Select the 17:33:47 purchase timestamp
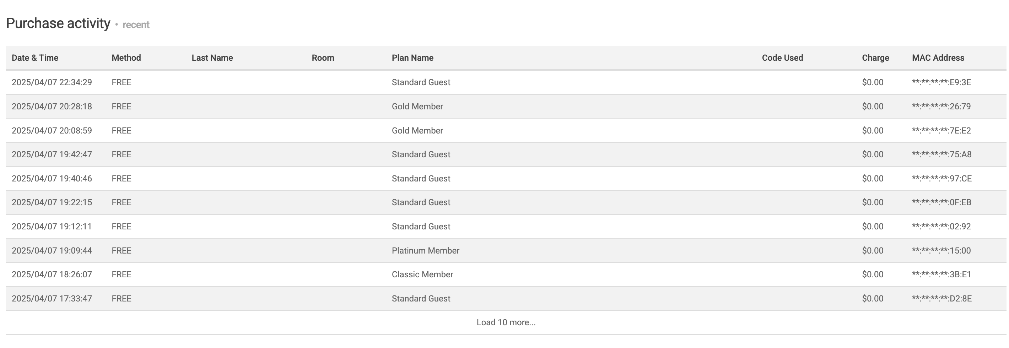Viewport: 1009px width, 348px height. tap(52, 299)
